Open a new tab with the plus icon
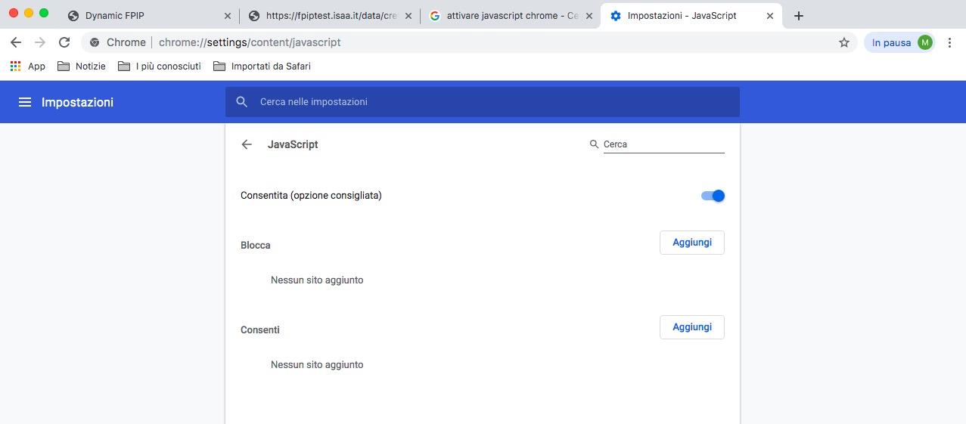966x424 pixels. coord(798,16)
